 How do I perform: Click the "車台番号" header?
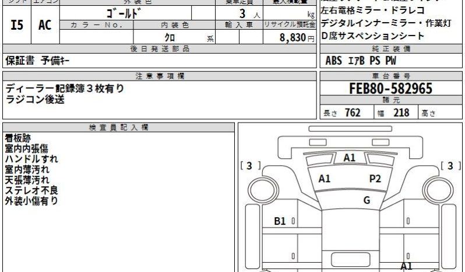[x=391, y=76]
